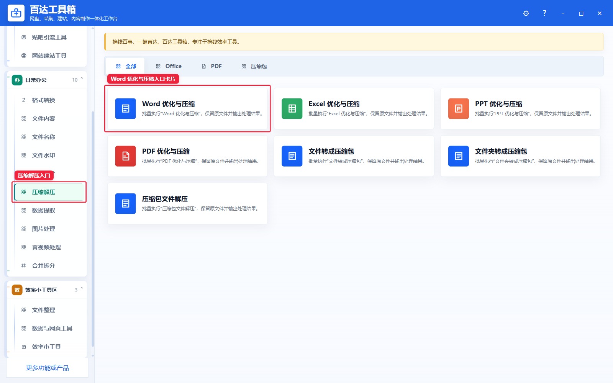The width and height of the screenshot is (613, 383).
Task: Switch to the PDF tab
Action: point(212,66)
